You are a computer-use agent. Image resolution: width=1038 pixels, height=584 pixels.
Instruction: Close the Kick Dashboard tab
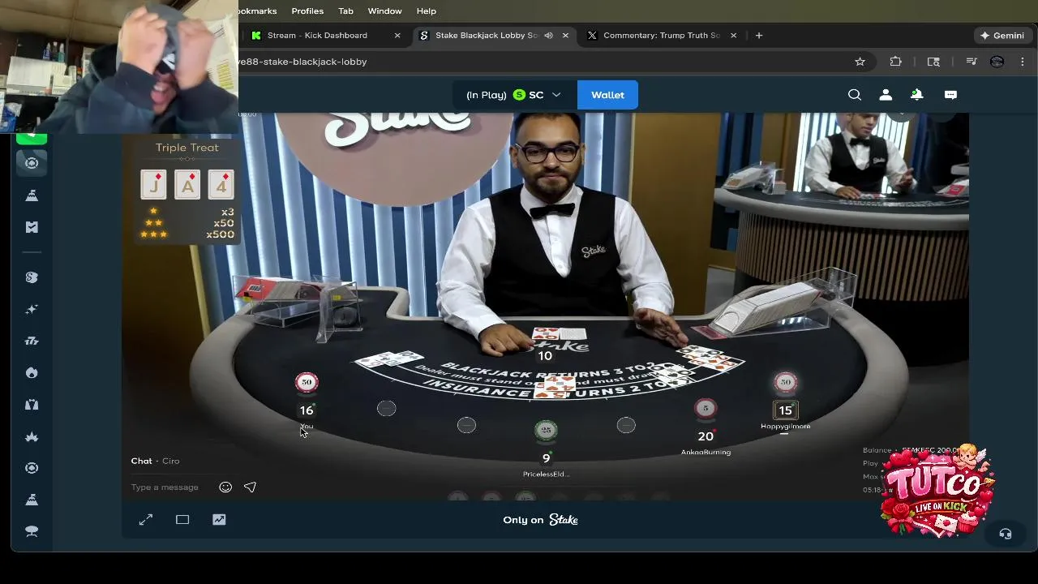pos(397,36)
